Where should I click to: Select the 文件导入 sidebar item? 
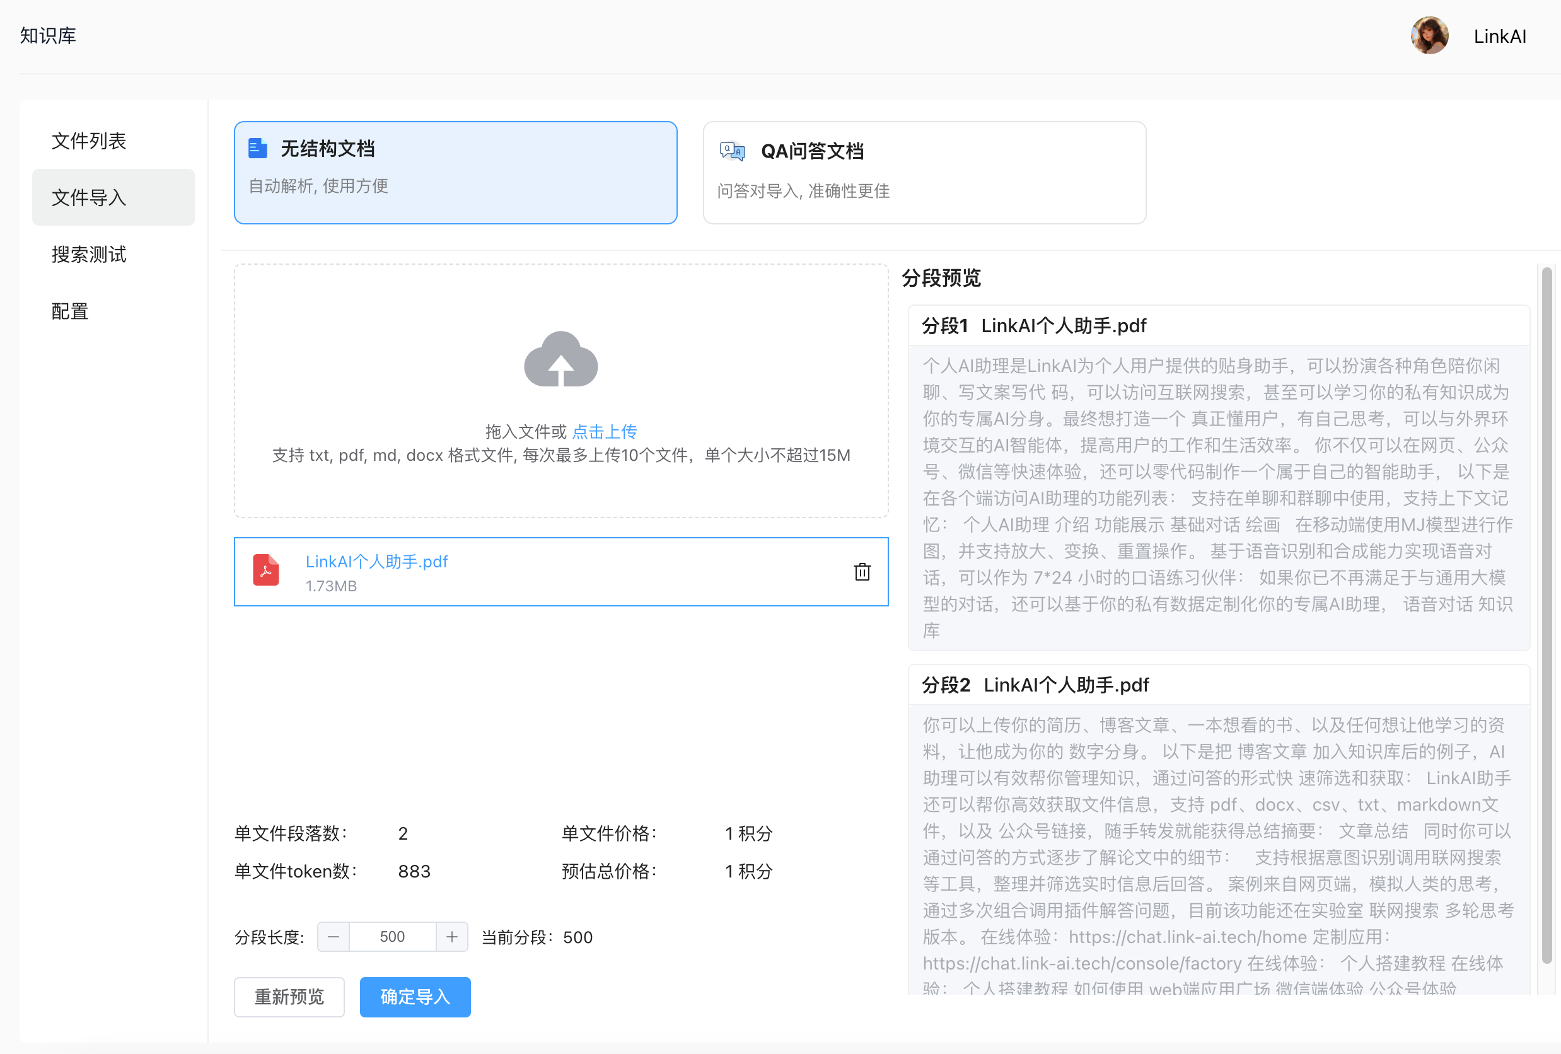(x=113, y=197)
